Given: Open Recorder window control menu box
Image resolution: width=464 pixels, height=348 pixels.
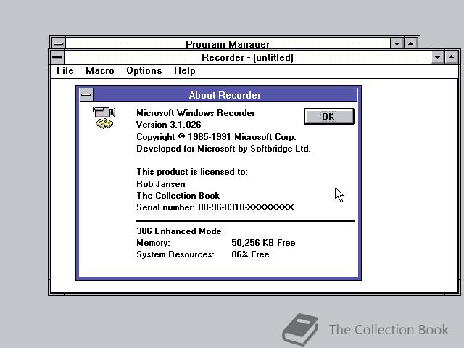Looking at the screenshot, I should tap(57, 57).
